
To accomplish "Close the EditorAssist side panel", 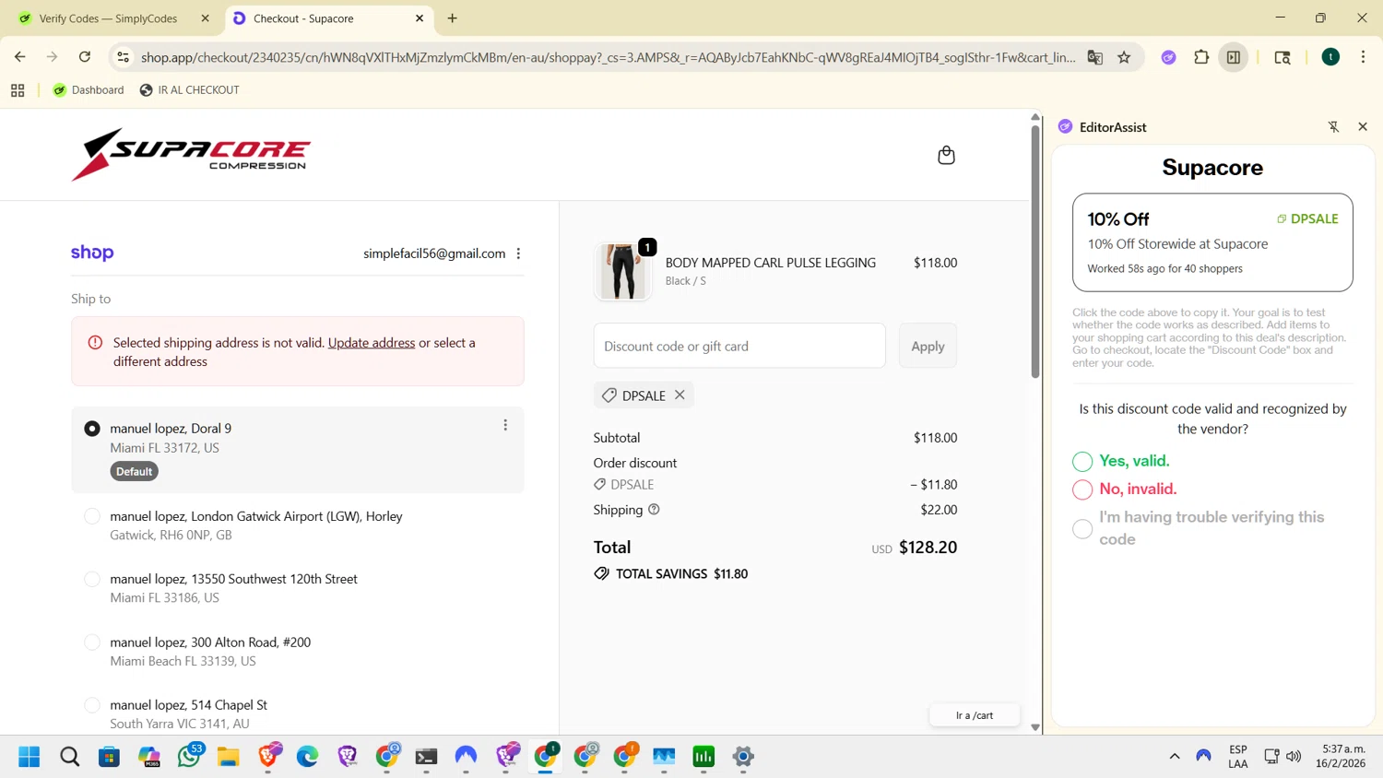I will 1363,127.
